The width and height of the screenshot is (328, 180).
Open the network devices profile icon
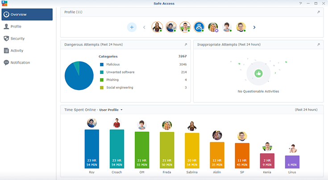[x=199, y=27]
